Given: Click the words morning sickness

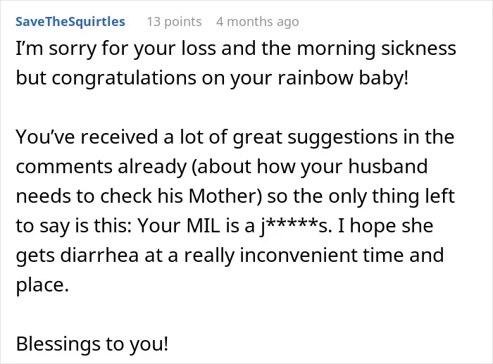Looking at the screenshot, I should [x=376, y=49].
